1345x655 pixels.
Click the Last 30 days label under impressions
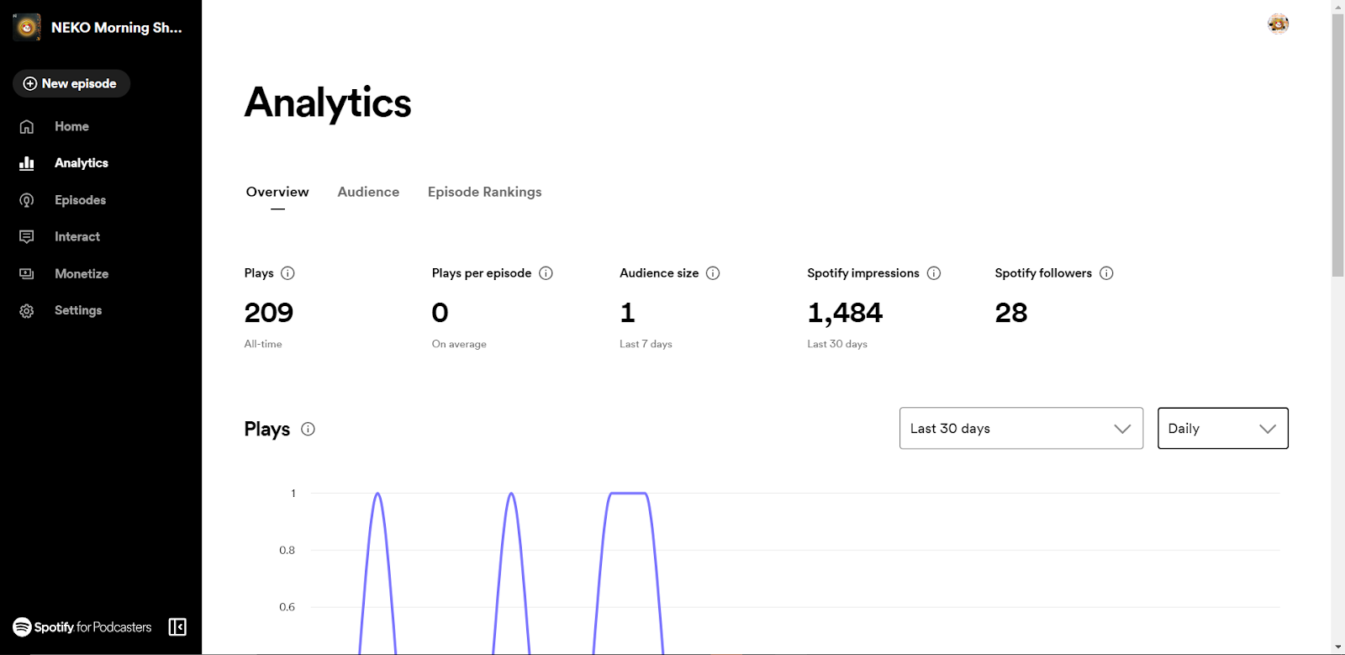837,344
